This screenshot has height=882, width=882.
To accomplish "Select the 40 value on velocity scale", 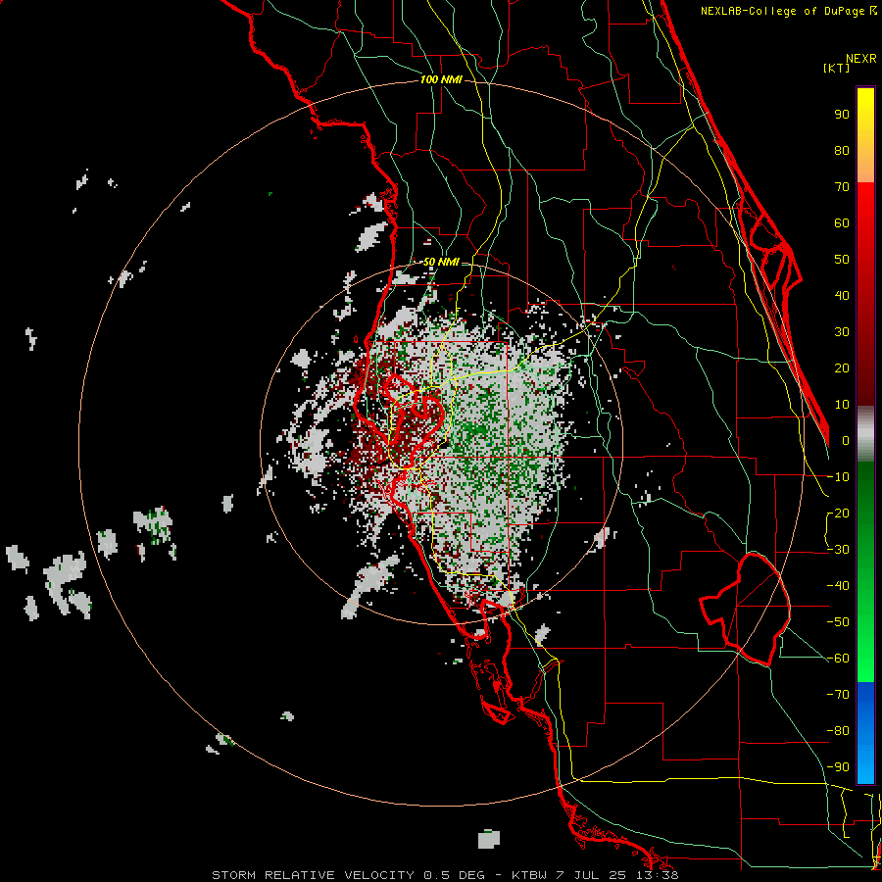I will click(842, 295).
